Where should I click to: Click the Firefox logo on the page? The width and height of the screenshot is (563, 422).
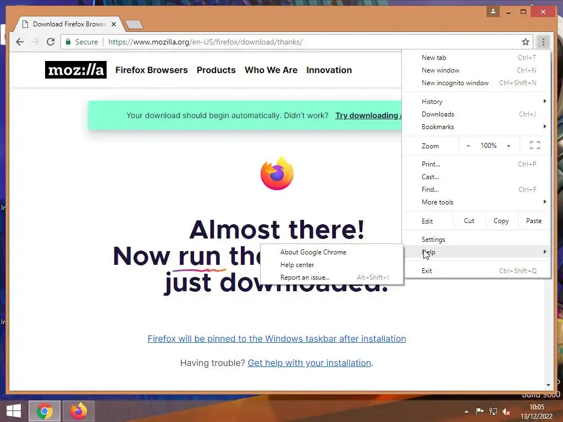point(277,173)
